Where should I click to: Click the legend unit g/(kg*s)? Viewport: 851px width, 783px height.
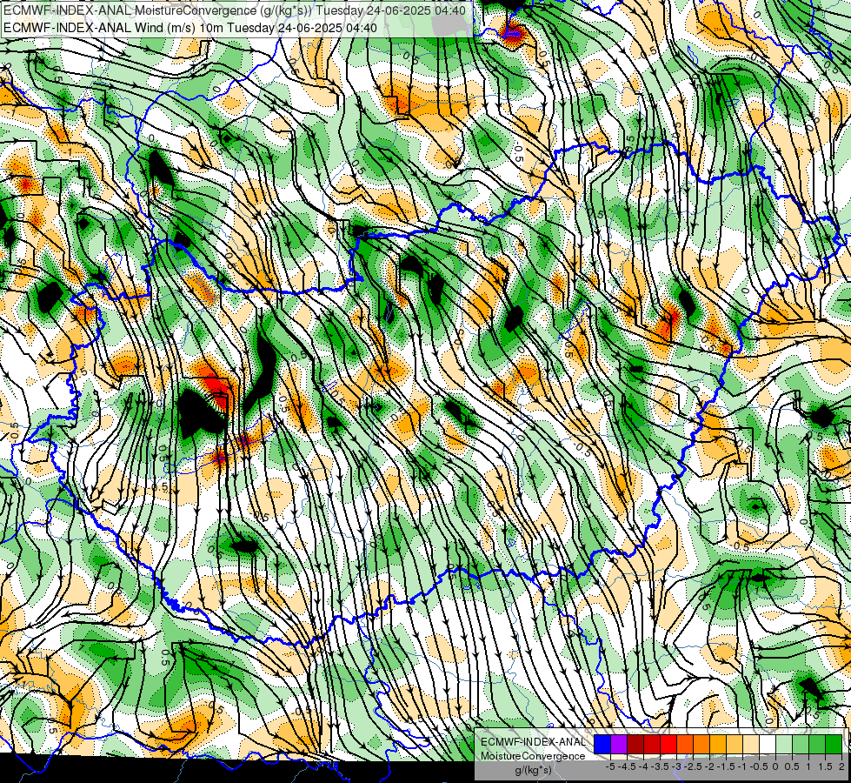533,771
